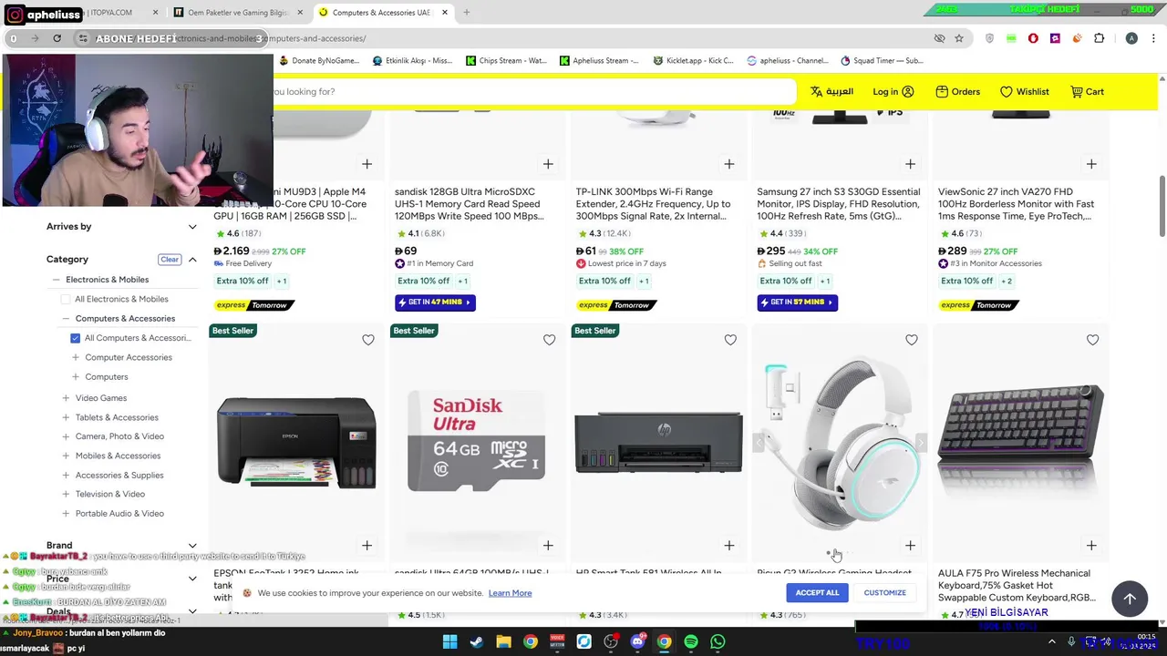1167x656 pixels.
Task: Open SanDisk Ultra 64GB product image
Action: point(477,442)
